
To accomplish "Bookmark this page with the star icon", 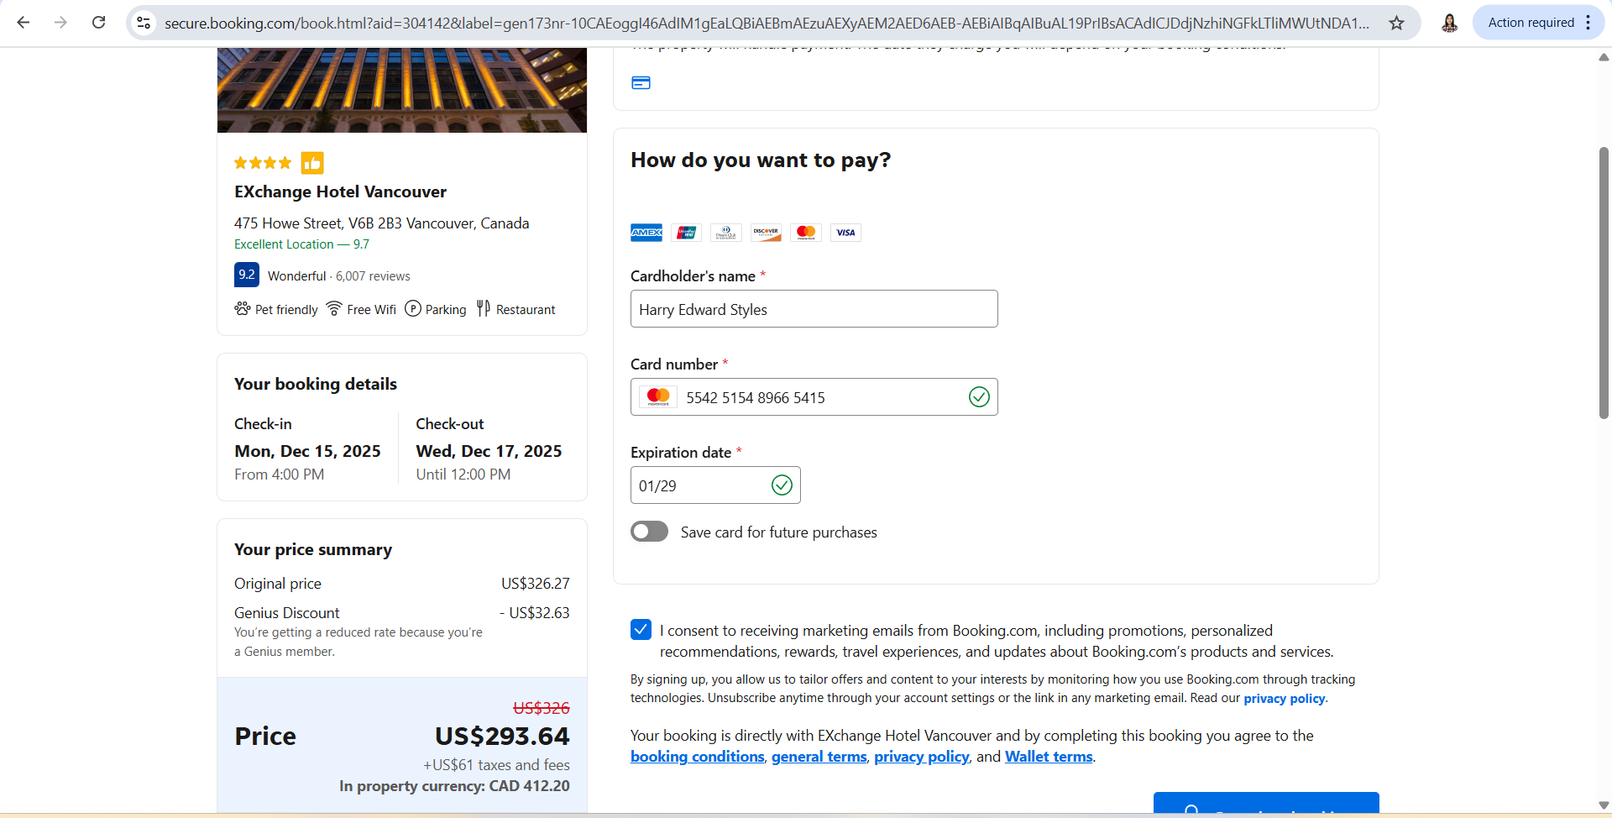I will pyautogui.click(x=1397, y=23).
